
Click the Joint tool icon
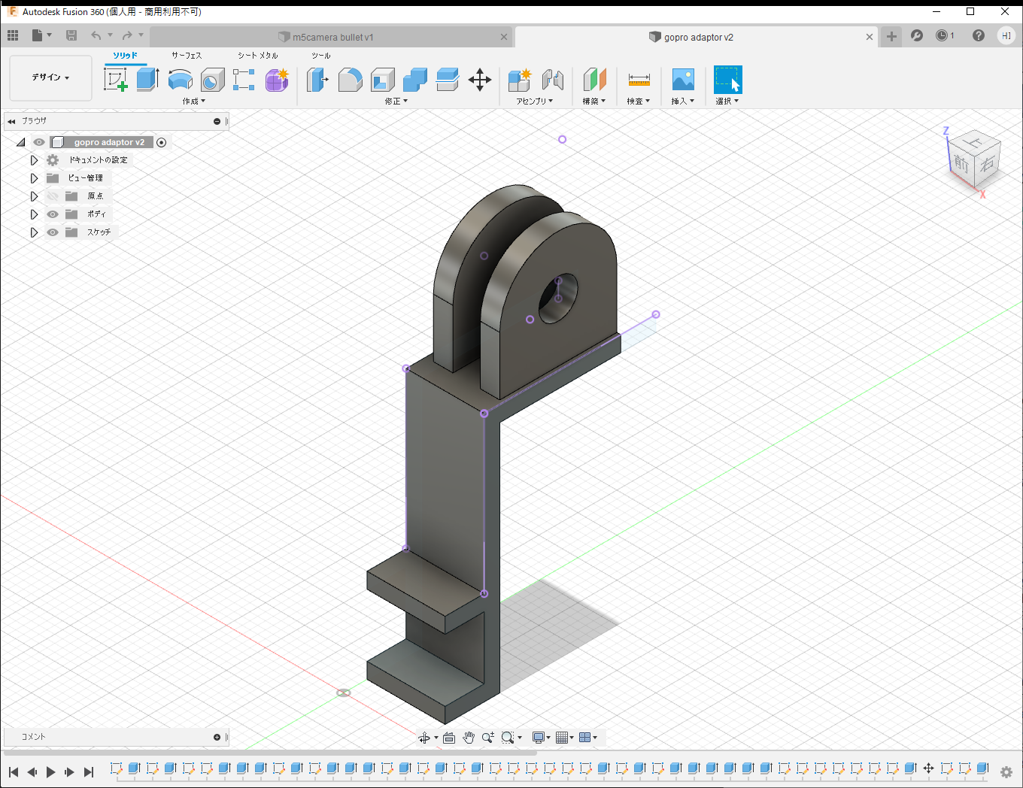point(553,79)
